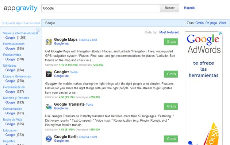Click the AdChoices icon on the ad
This screenshot has width=230, height=145.
click(220, 33)
